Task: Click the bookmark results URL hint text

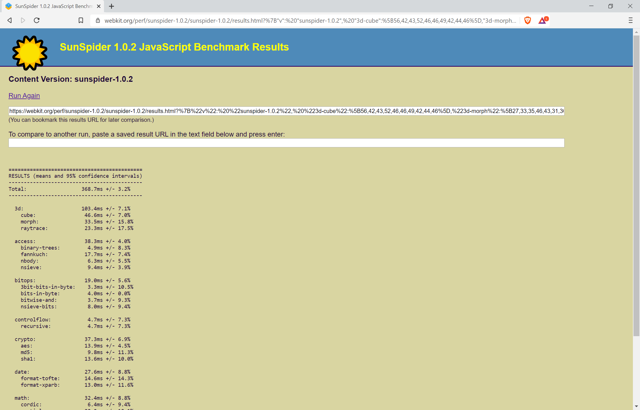Action: [x=81, y=120]
